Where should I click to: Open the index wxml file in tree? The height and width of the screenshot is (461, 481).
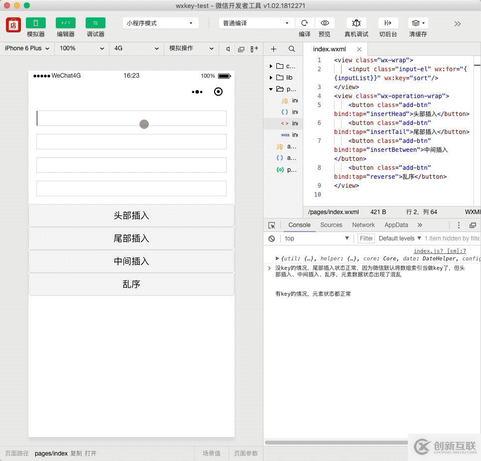coord(289,123)
